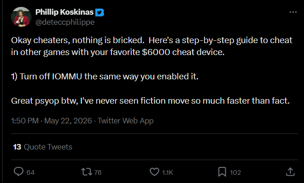This screenshot has width=304, height=183.
Task: Click the 64 replies count
Action: coord(30,172)
